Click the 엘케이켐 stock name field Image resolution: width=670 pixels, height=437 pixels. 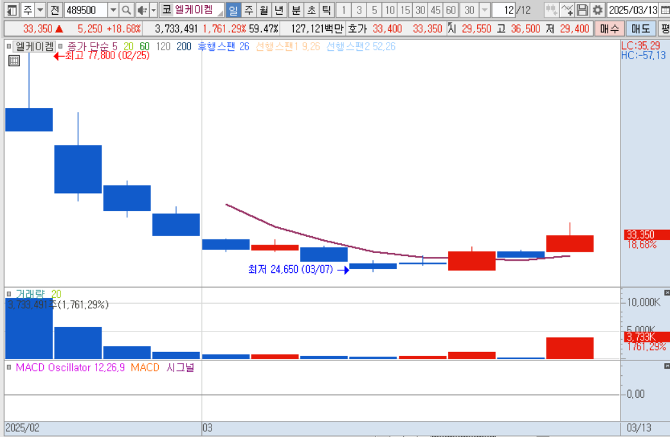198,10
